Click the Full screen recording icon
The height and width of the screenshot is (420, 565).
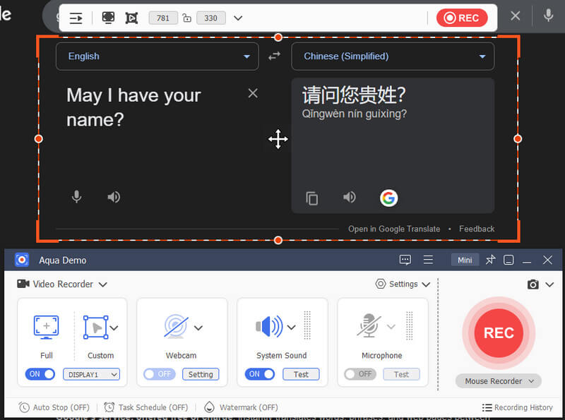47,327
